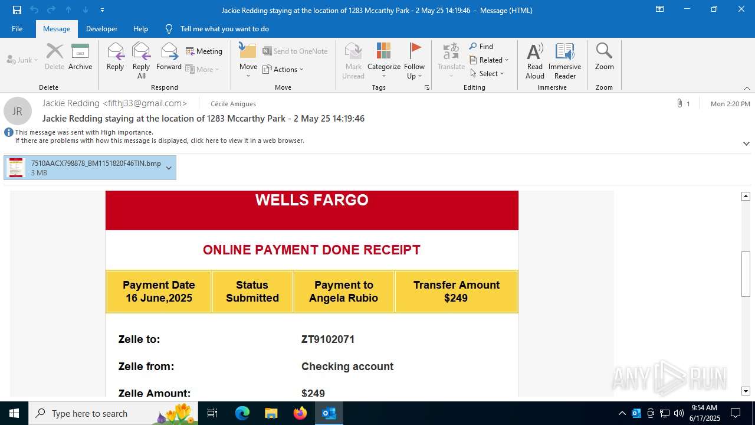755x425 pixels.
Task: Show hidden system tray icons
Action: click(x=622, y=413)
